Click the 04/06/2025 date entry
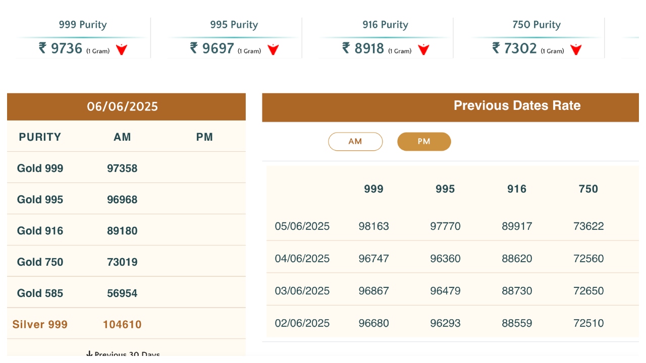 click(302, 259)
